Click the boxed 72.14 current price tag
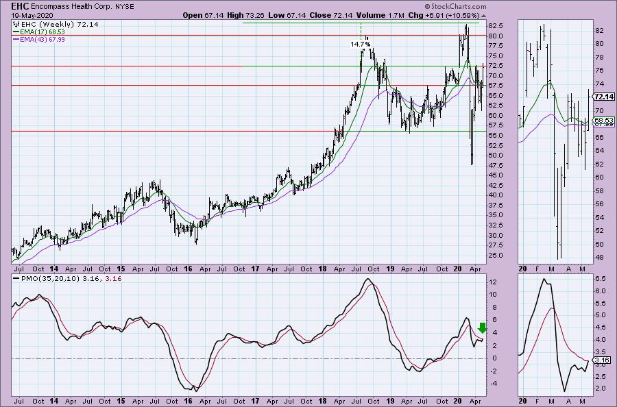The height and width of the screenshot is (407, 617). point(604,97)
